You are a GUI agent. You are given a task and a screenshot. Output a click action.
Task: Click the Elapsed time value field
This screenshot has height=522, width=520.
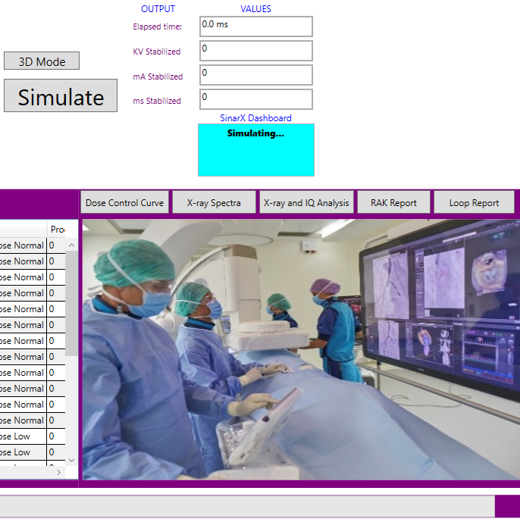tap(256, 27)
